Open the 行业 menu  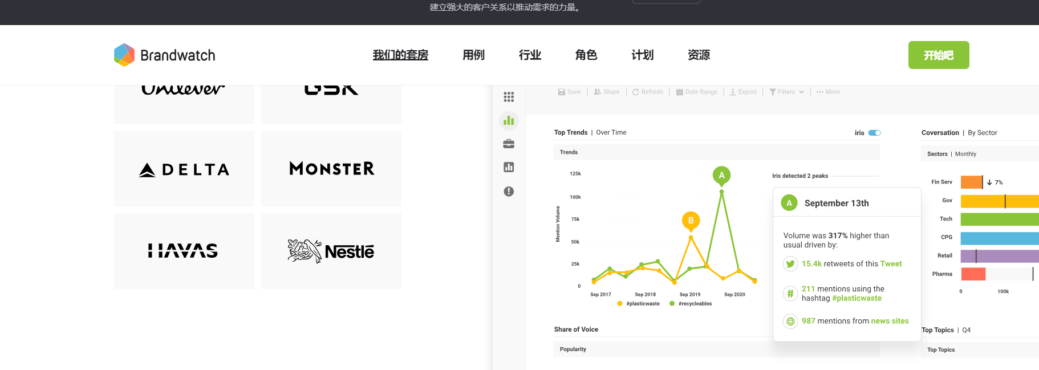pyautogui.click(x=530, y=55)
